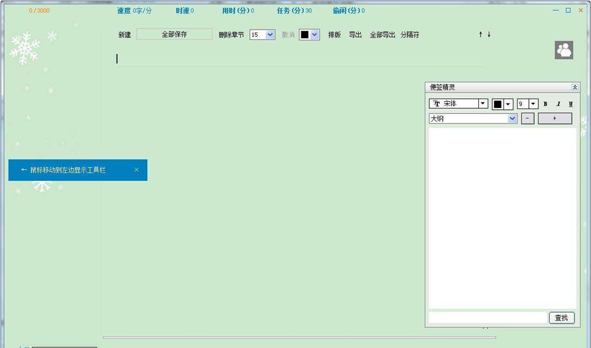Viewport: 591px width, 348px height.
Task: Open the black font color swatch dropdown
Action: point(508,103)
